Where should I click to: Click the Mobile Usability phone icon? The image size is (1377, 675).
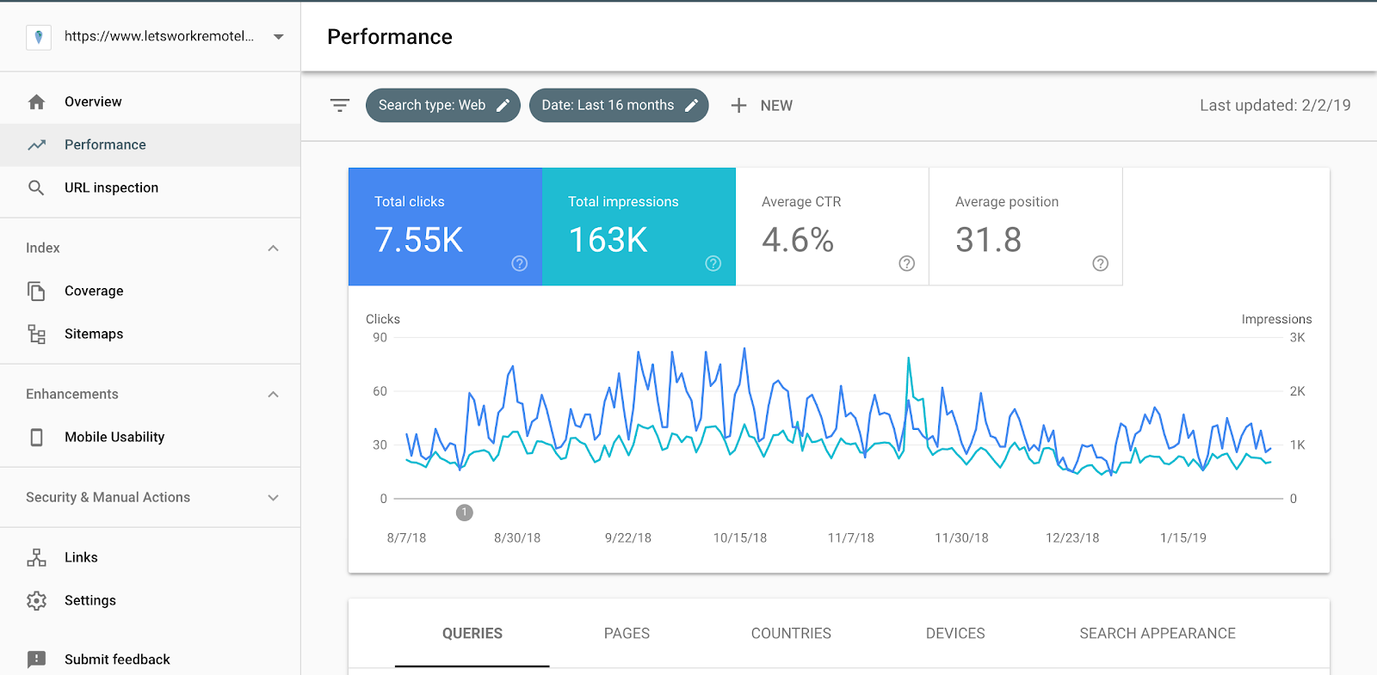pyautogui.click(x=36, y=437)
